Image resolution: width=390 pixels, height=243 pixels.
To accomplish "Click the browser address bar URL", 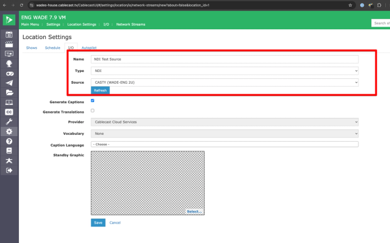I will 122,5.
